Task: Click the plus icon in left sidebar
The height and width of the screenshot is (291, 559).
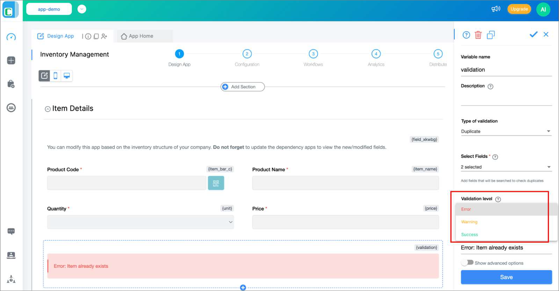Action: [x=11, y=60]
